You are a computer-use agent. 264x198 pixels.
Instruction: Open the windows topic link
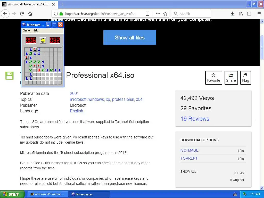click(96, 99)
